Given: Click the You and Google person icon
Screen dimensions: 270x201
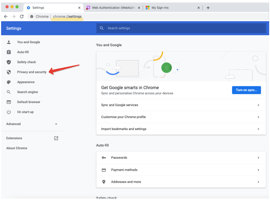Looking at the screenshot, I should [9, 42].
